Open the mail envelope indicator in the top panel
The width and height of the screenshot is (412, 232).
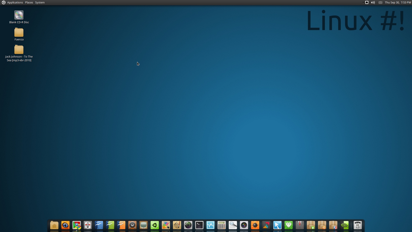(x=380, y=2)
